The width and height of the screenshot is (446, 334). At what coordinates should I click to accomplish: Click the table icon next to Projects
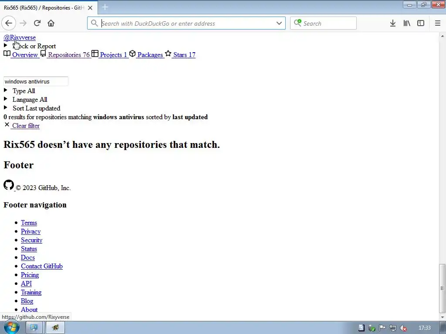[x=95, y=53]
